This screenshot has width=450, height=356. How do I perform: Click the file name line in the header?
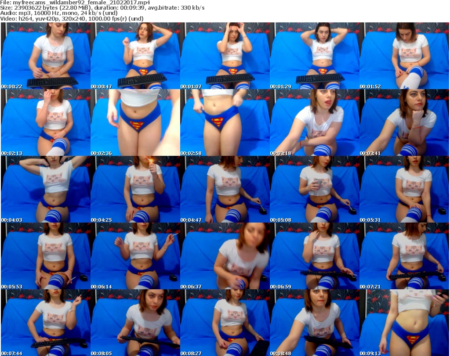point(75,3)
